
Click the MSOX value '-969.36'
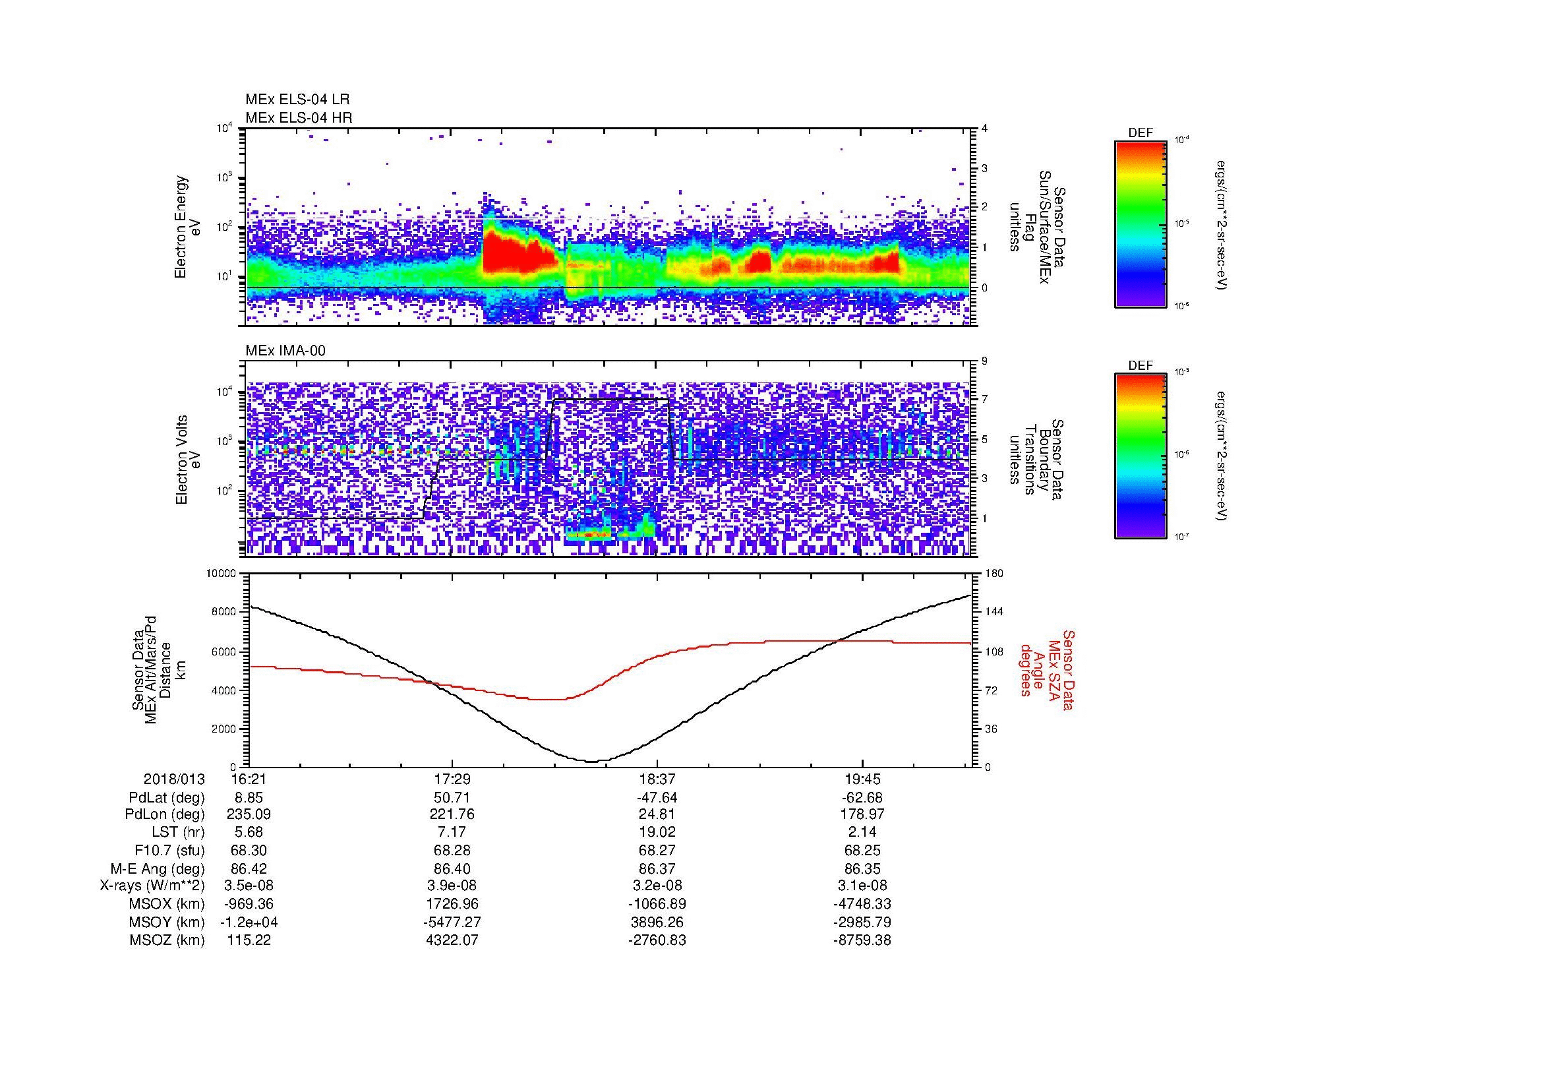pos(248,904)
